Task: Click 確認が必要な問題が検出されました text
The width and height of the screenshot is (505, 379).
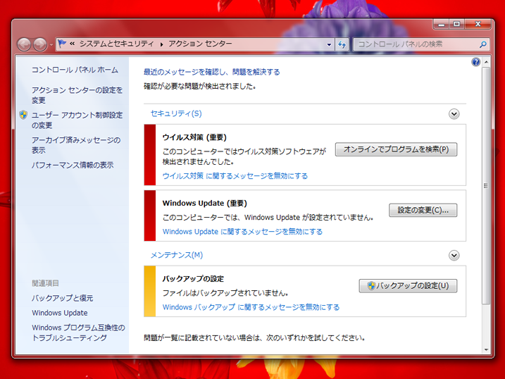Action: pyautogui.click(x=200, y=87)
